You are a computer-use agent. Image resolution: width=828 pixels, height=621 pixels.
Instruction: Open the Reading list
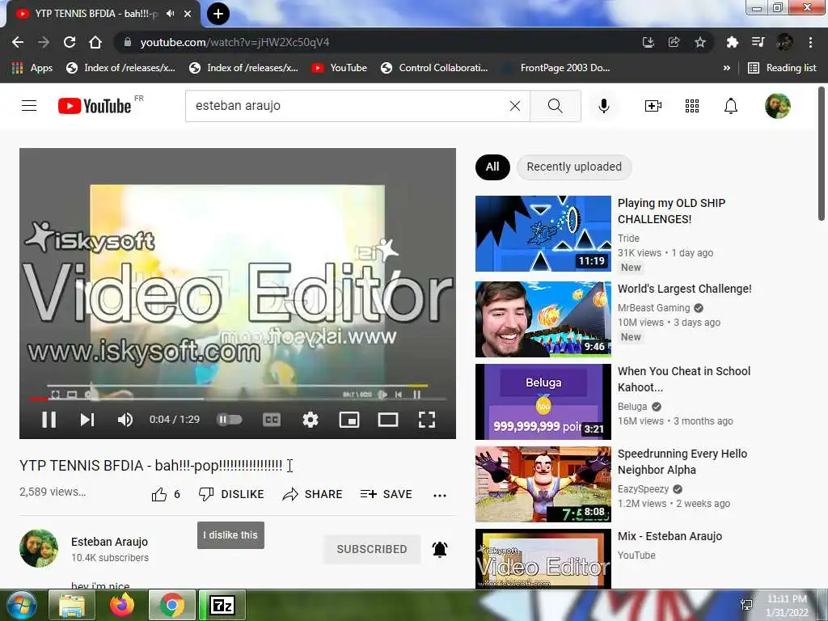coord(782,68)
